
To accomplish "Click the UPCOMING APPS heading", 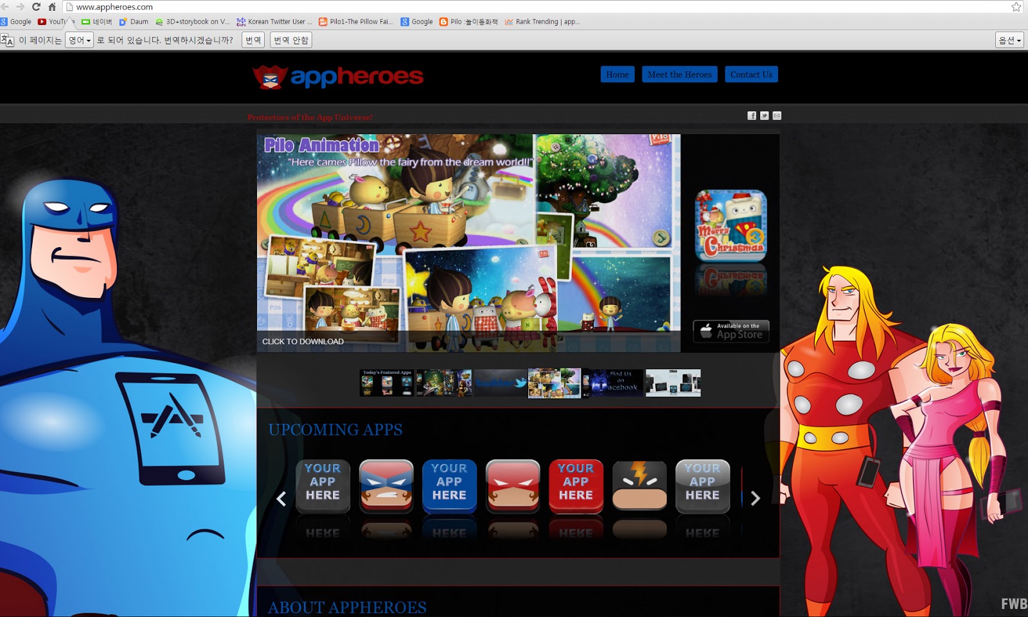I will pos(335,430).
